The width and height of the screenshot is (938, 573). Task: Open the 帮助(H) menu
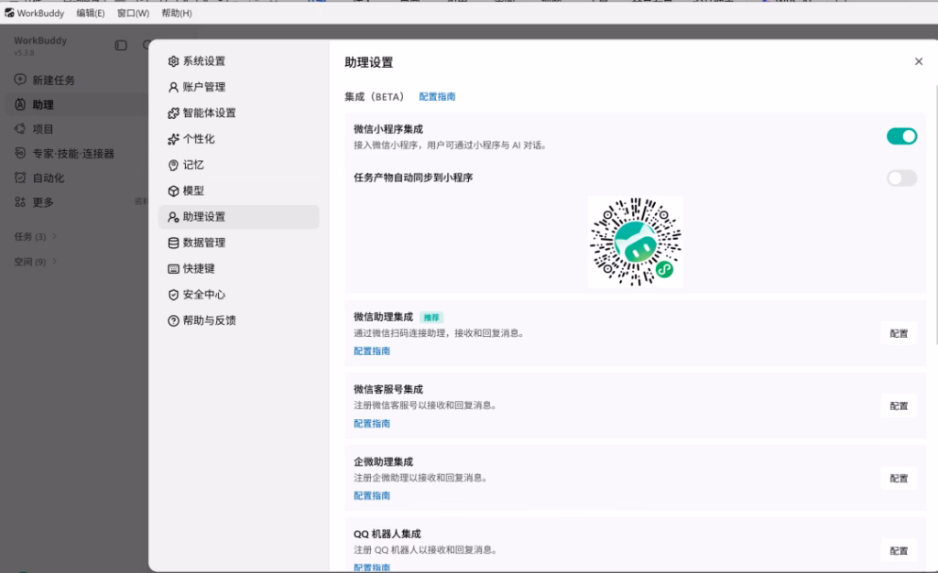177,13
